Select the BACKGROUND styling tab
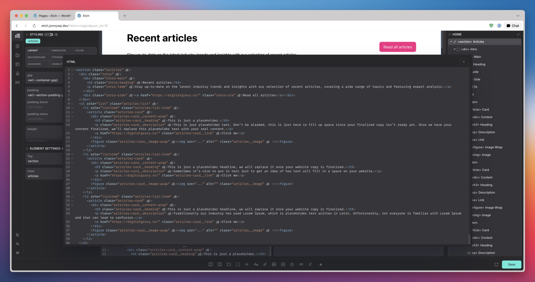Screen dimensions: 535x282 coord(37,57)
